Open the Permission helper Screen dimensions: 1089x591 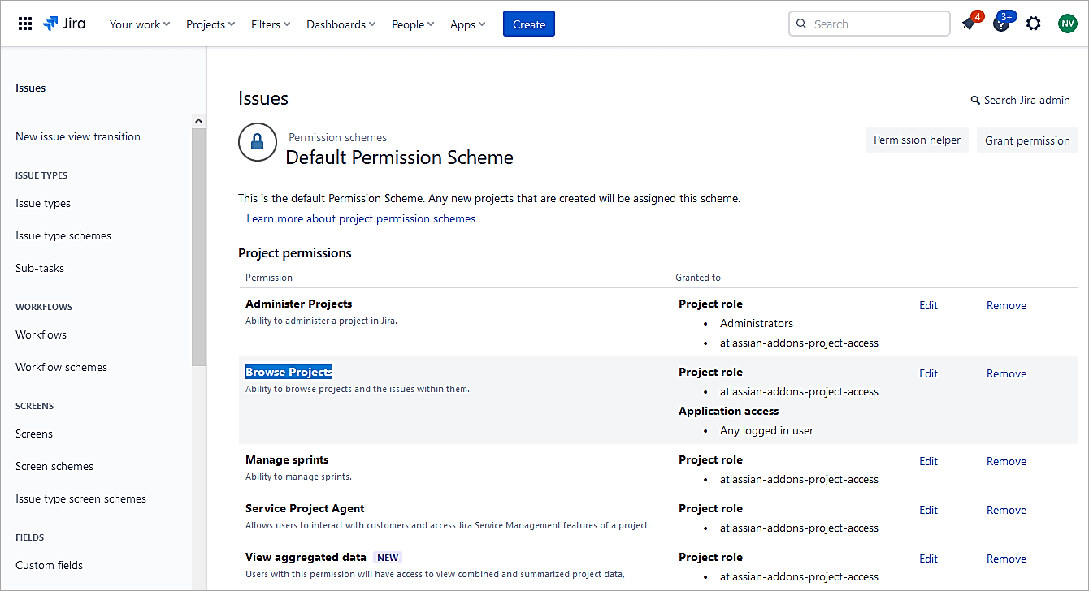point(917,140)
